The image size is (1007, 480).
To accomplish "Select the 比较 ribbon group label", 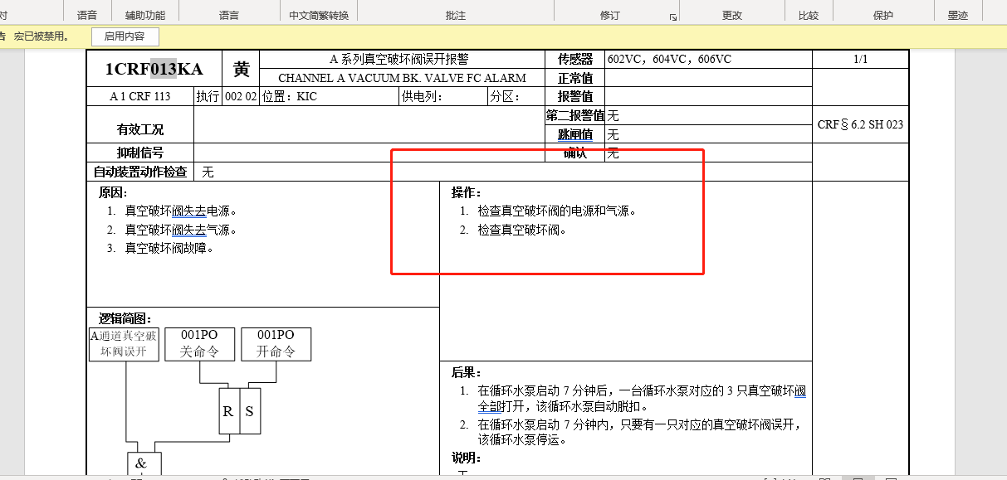I will click(x=809, y=15).
